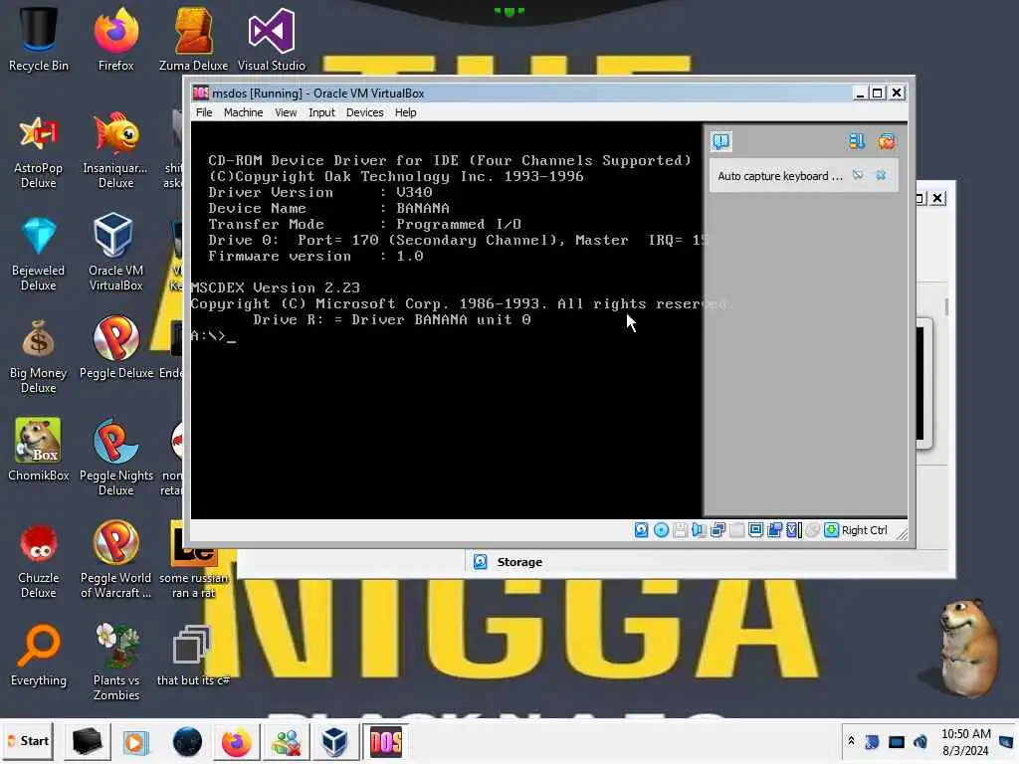
Task: Select the Insaniquarium Deluxe desktop icon
Action: (x=115, y=151)
